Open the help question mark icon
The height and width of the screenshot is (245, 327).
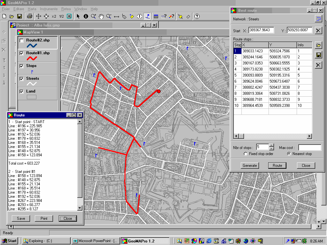coord(197,16)
